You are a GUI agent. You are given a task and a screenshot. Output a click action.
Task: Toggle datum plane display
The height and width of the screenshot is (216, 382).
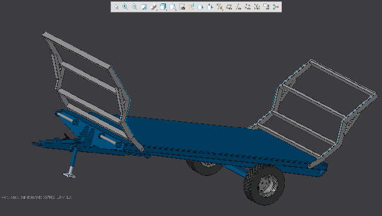(x=229, y=7)
